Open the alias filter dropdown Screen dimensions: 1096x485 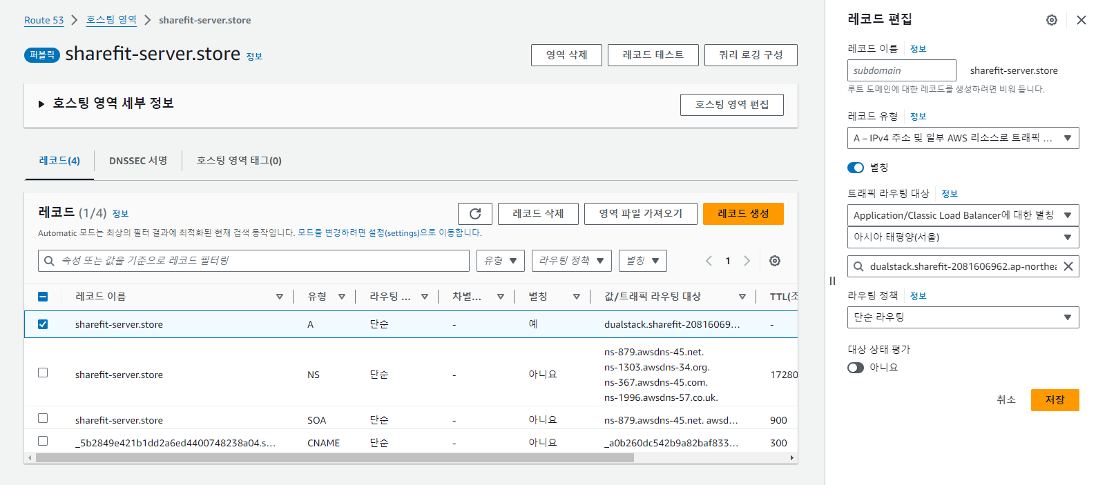tap(643, 261)
